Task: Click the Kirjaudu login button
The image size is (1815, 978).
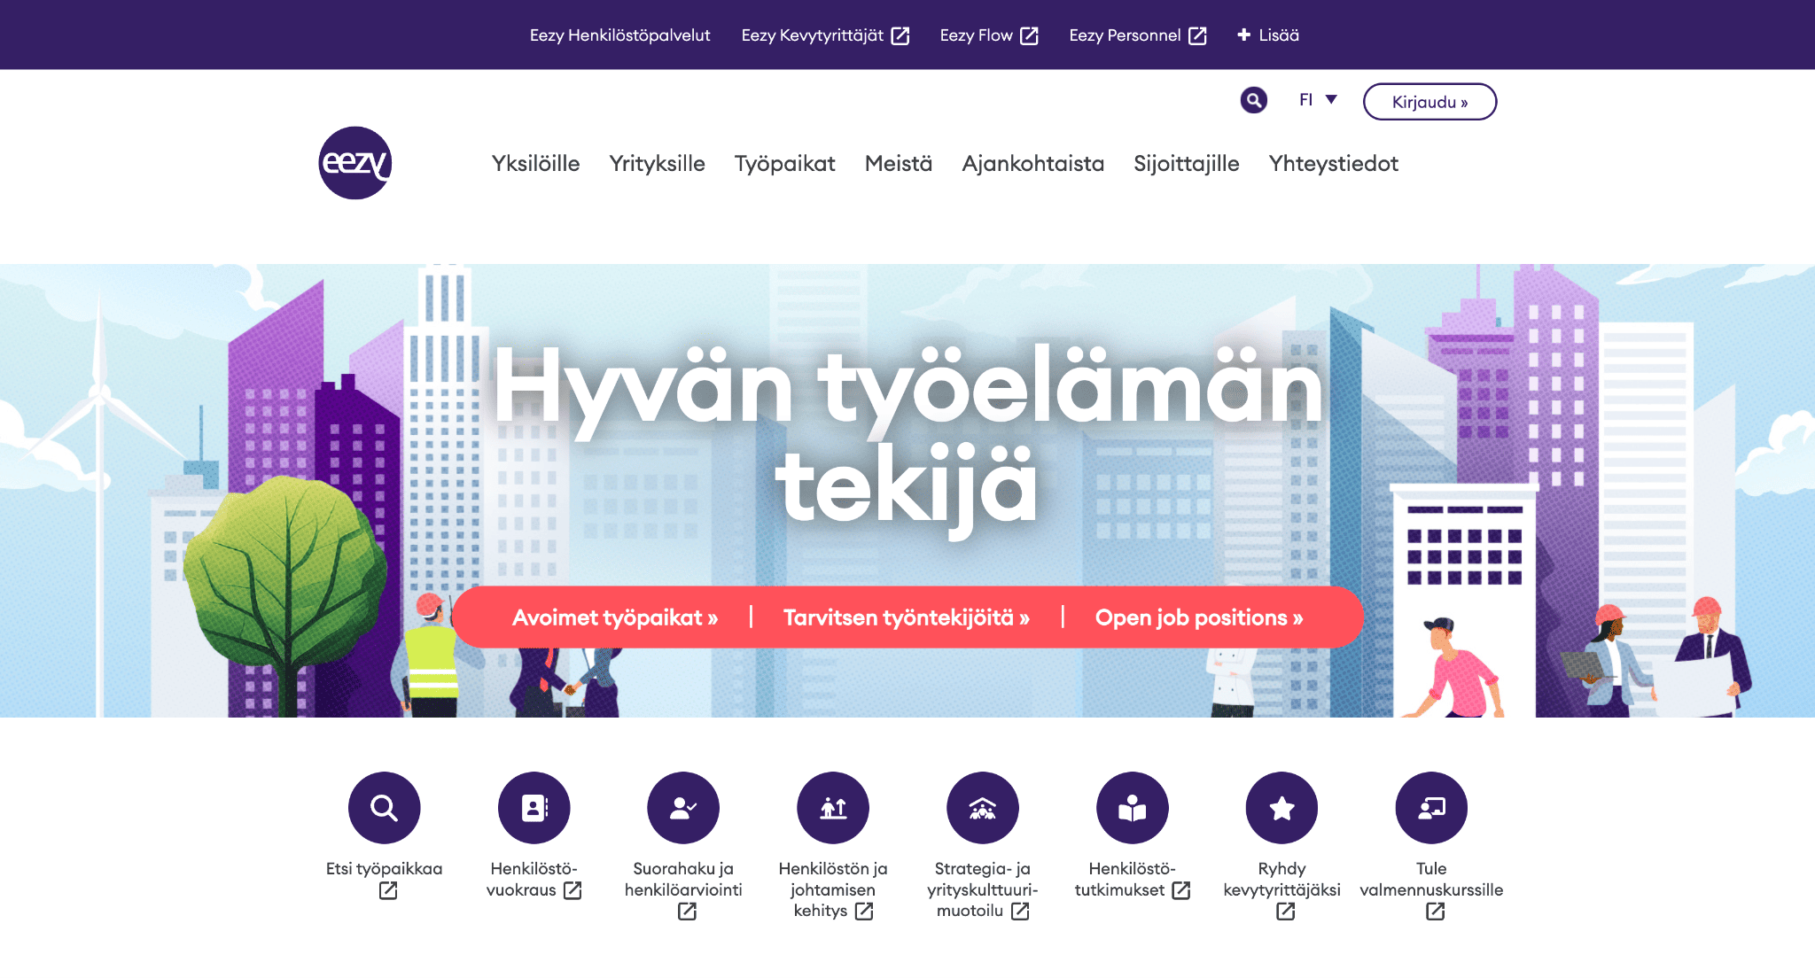Action: point(1429,102)
